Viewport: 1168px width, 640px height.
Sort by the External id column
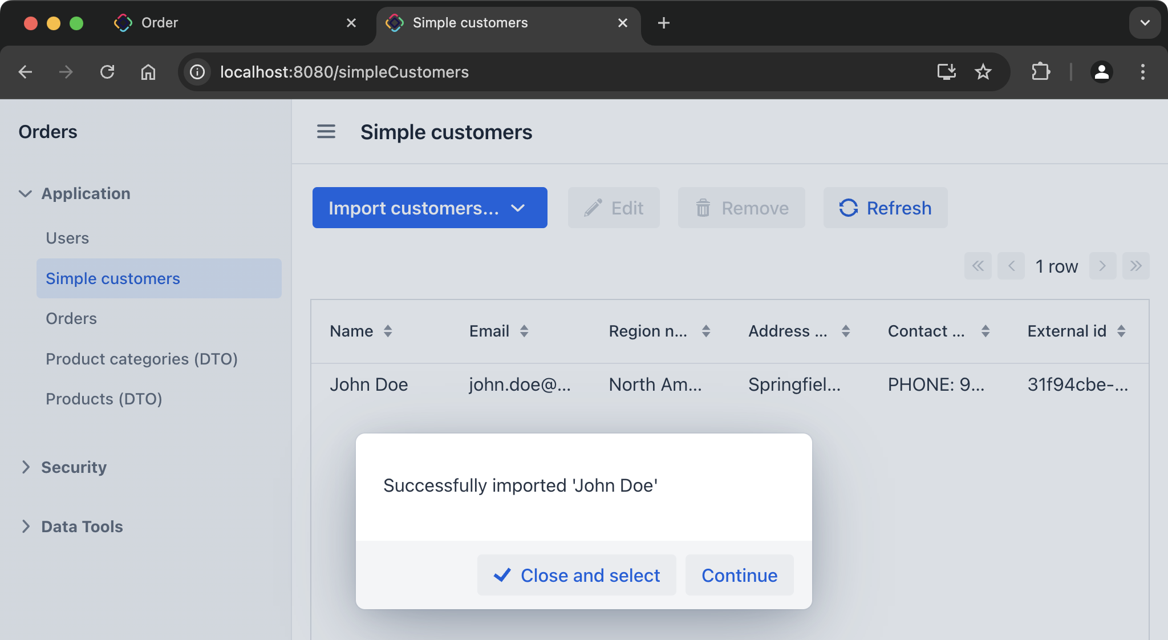(x=1121, y=331)
